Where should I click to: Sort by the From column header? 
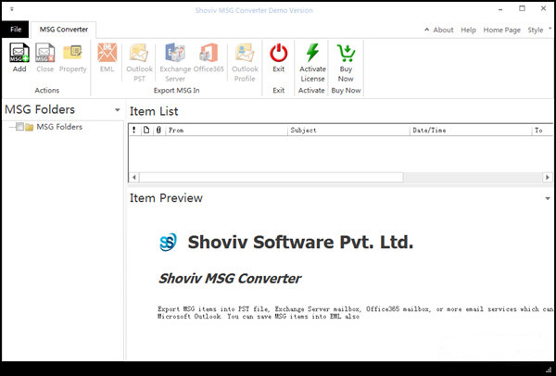pyautogui.click(x=226, y=130)
